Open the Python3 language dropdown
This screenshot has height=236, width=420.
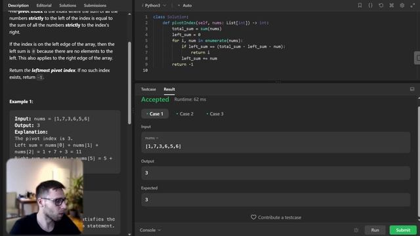coord(154,5)
